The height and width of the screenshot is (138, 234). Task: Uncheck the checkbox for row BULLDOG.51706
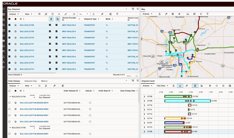pyautogui.click(x=9, y=25)
